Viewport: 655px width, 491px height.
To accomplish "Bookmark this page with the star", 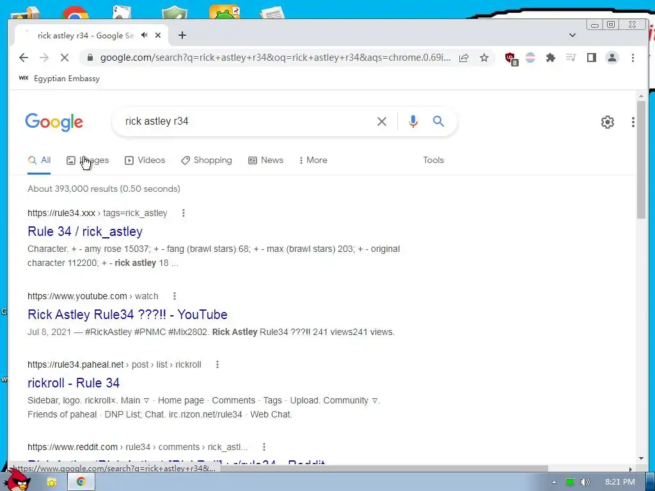I will tap(484, 58).
